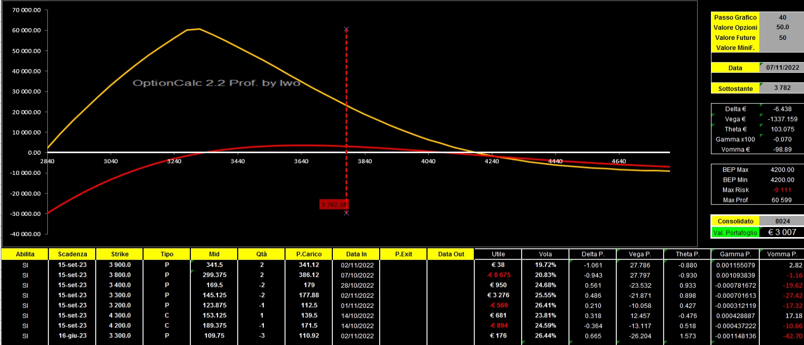The height and width of the screenshot is (345, 804).
Task: Click the Data In cell 01/11/2022
Action: click(356, 305)
